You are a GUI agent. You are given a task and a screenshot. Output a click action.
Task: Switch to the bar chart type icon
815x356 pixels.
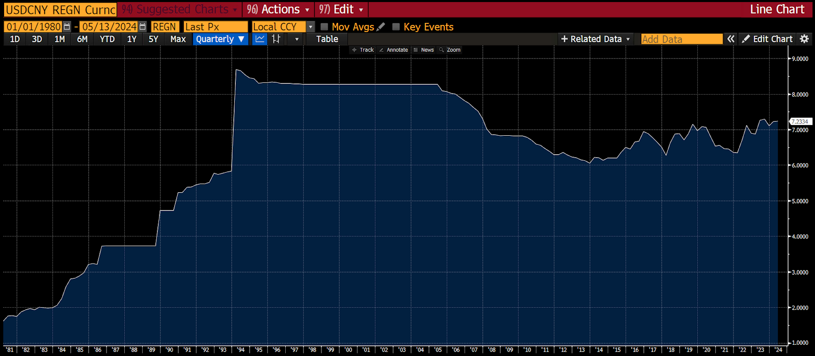(276, 39)
